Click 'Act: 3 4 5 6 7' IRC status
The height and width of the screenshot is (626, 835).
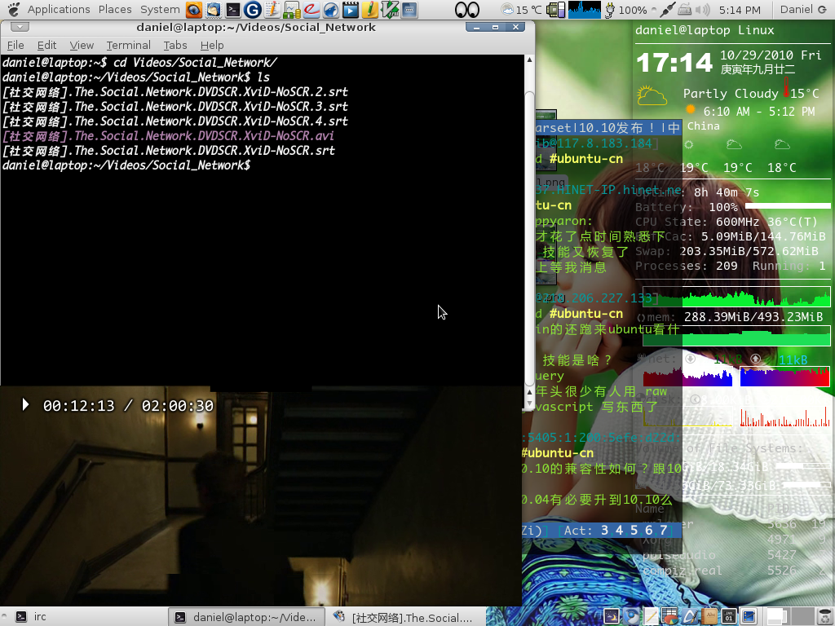point(616,530)
